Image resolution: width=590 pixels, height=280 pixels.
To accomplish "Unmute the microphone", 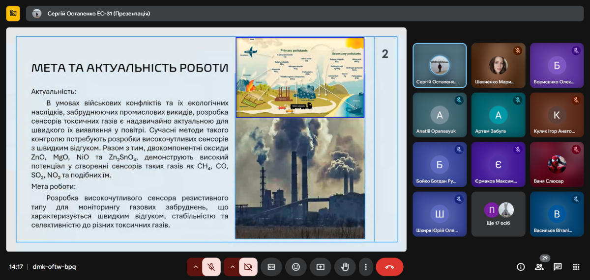I will pyautogui.click(x=211, y=267).
